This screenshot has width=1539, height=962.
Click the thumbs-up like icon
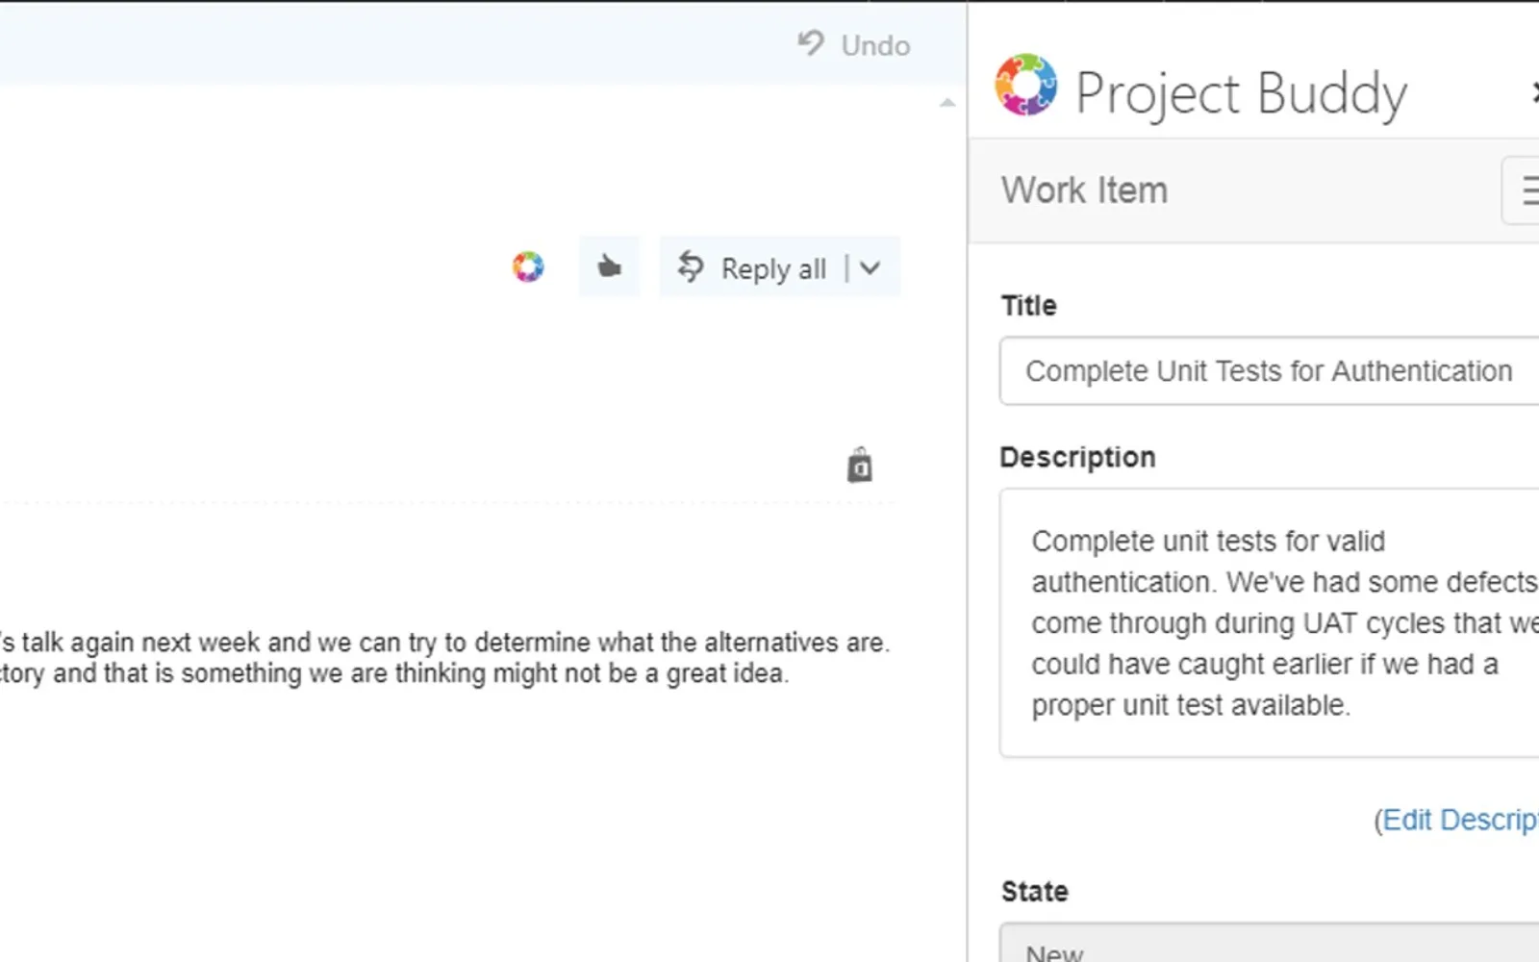click(609, 266)
